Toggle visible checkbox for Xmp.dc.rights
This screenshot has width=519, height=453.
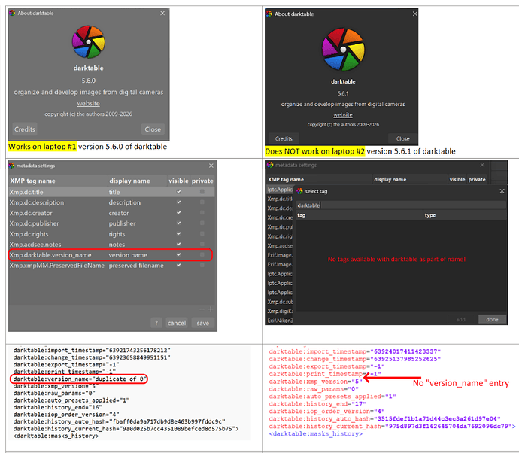pyautogui.click(x=179, y=233)
